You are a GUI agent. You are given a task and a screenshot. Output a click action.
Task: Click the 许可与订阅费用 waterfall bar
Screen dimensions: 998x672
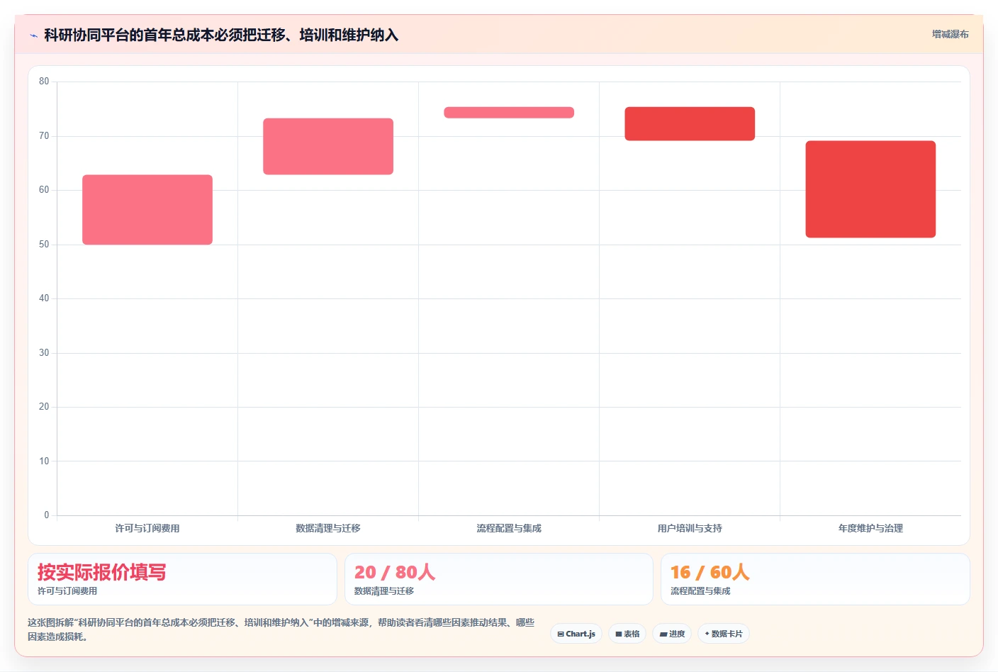click(x=147, y=210)
